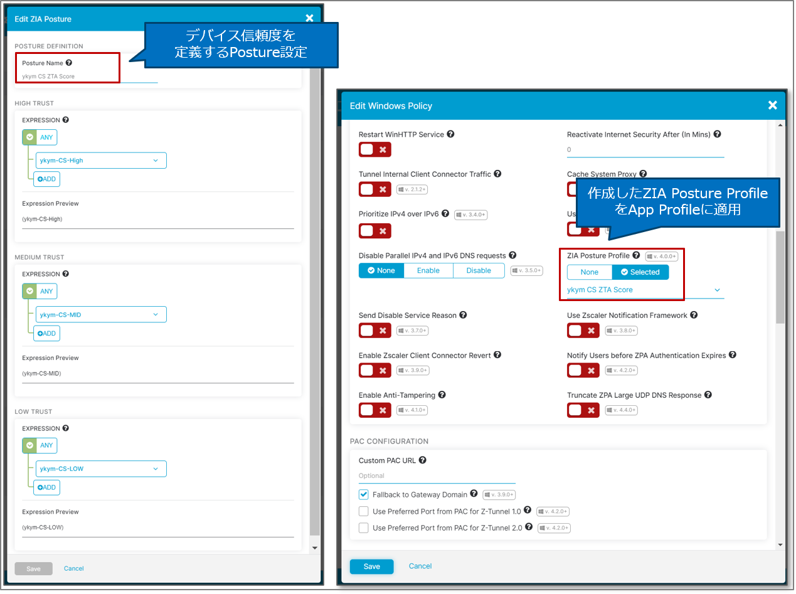Viewport: 796px width, 594px height.
Task: Click ADD under Low Trust expression
Action: (x=46, y=487)
